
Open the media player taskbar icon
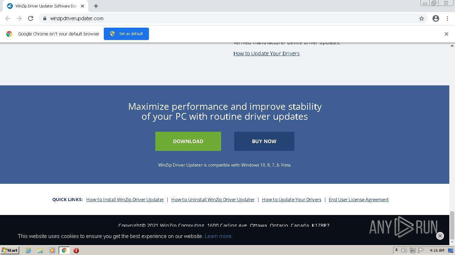tap(52, 250)
